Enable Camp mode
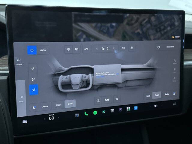Image resolution: width=192 pixels, height=144 pixels. click(x=174, y=79)
